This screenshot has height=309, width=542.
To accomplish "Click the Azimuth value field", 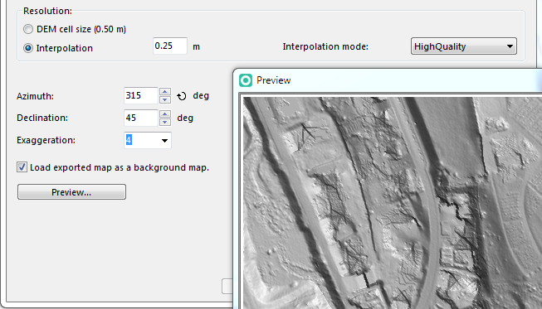I will click(x=140, y=95).
